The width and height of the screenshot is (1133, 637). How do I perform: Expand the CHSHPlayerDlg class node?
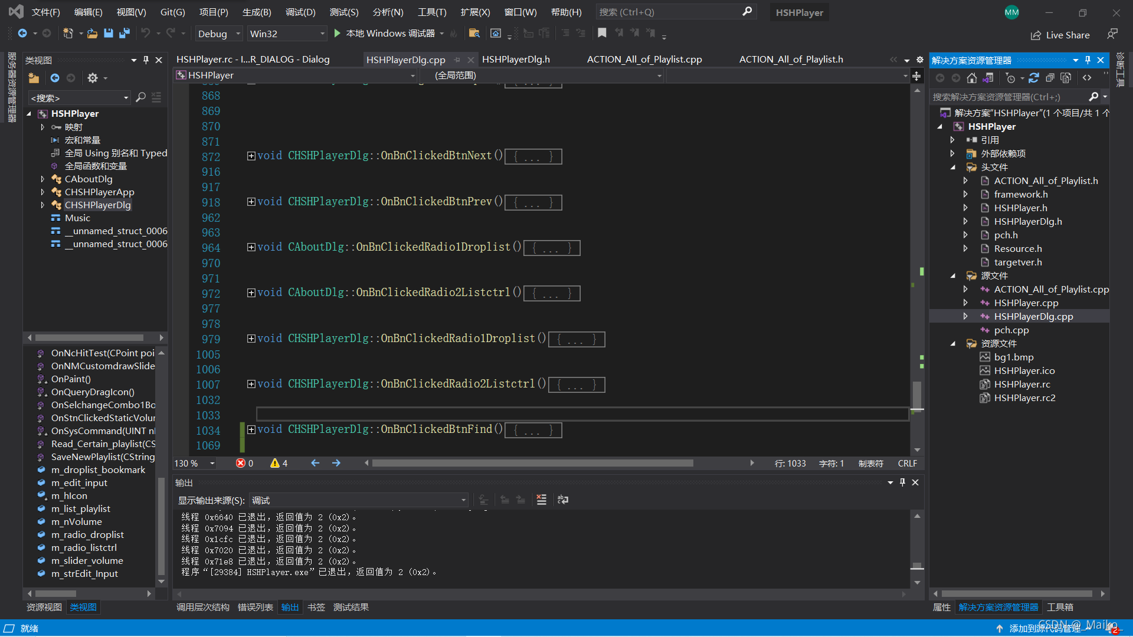pos(42,205)
